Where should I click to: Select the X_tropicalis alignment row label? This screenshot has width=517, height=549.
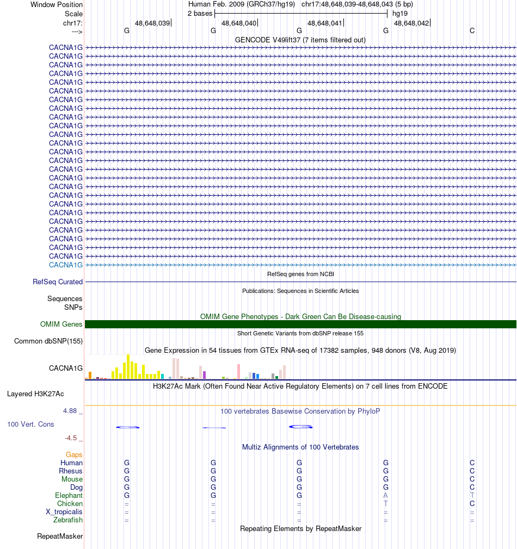tap(64, 512)
